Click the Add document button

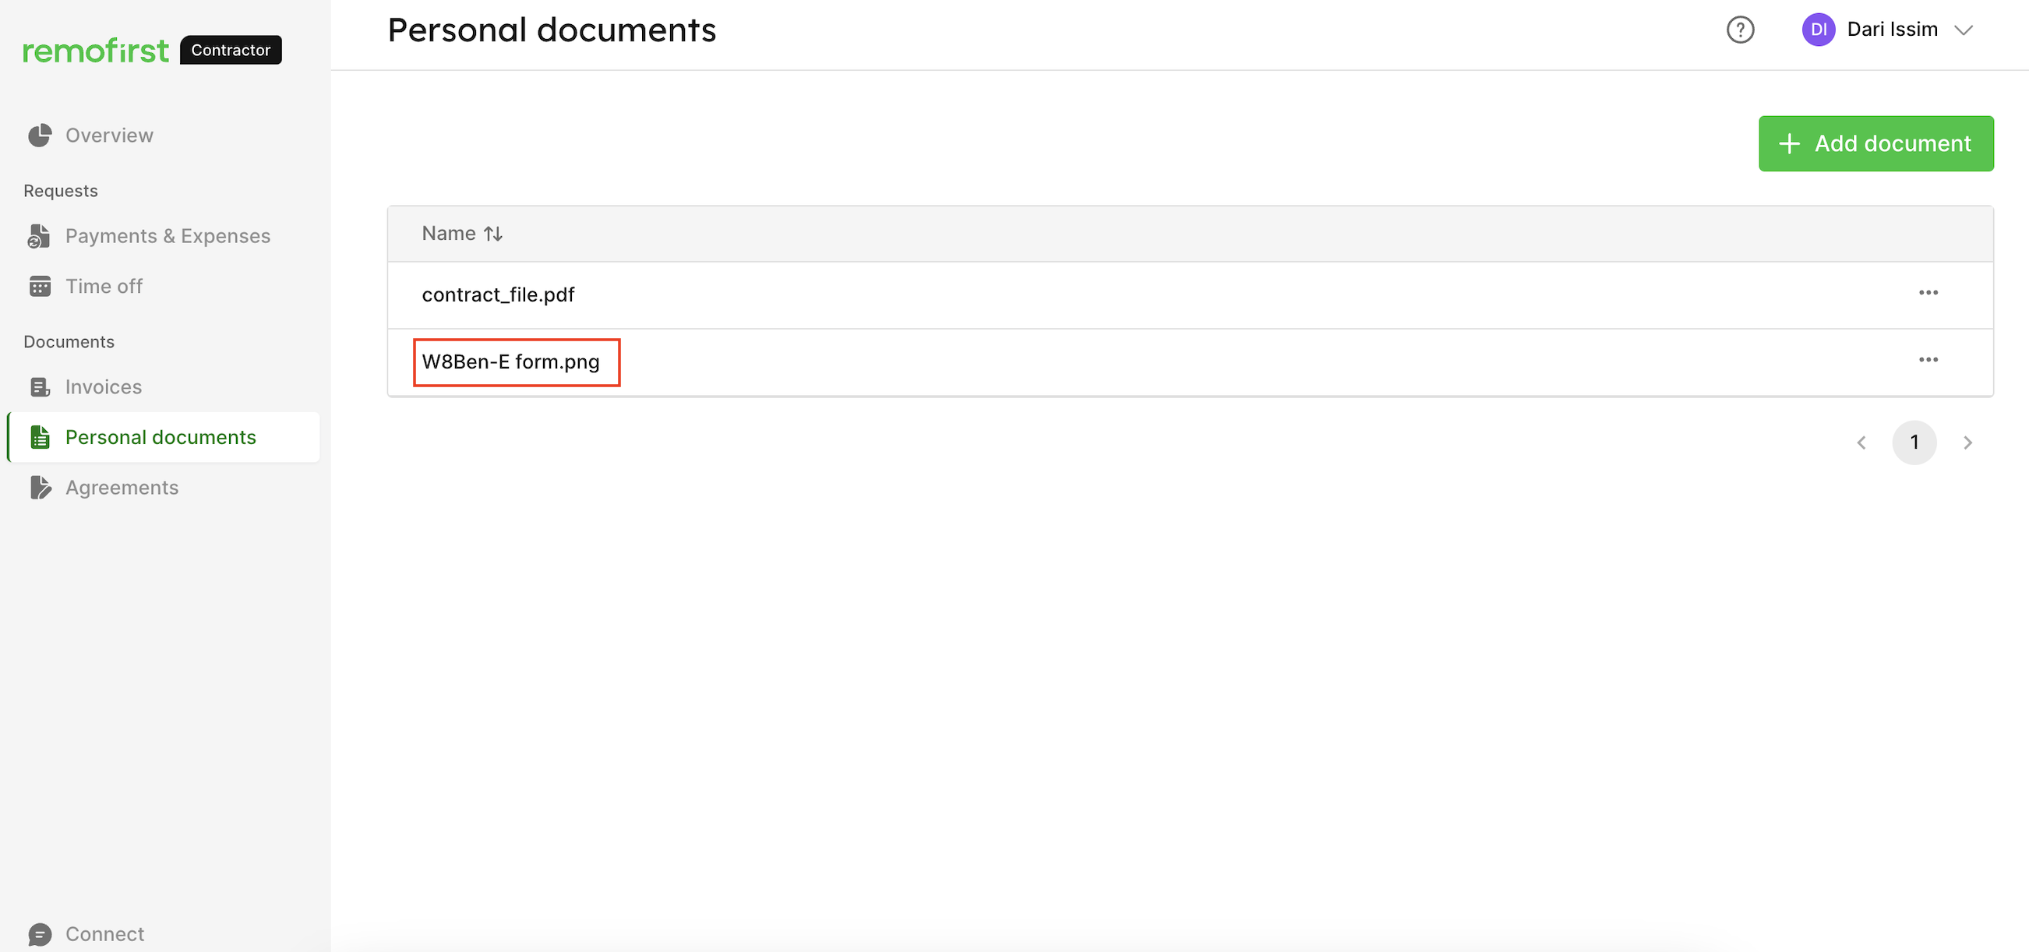pyautogui.click(x=1876, y=143)
